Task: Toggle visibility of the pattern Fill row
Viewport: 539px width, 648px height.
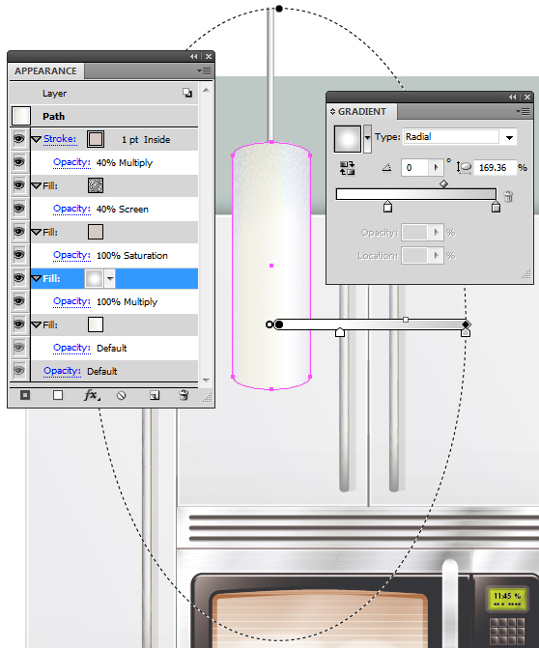Action: (19, 185)
